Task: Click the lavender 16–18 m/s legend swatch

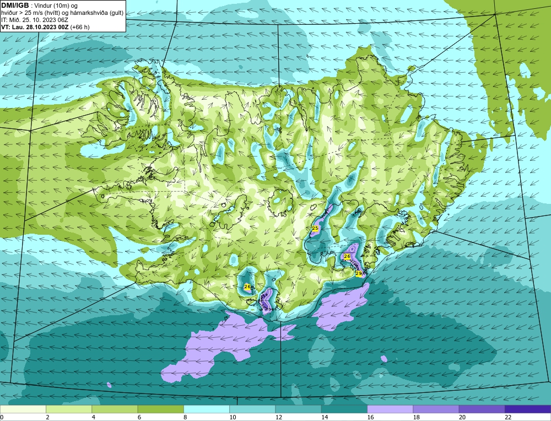Action: coord(390,409)
